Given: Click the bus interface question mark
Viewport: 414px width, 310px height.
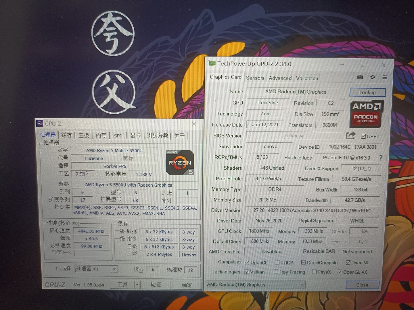Looking at the screenshot, I should point(381,158).
